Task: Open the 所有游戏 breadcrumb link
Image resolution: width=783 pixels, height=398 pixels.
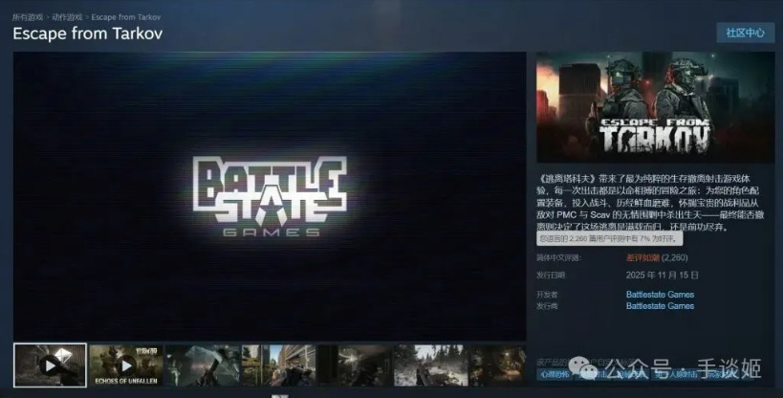Action: [29, 17]
